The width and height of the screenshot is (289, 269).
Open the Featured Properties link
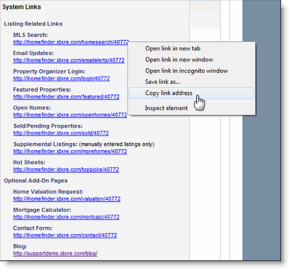(66, 97)
